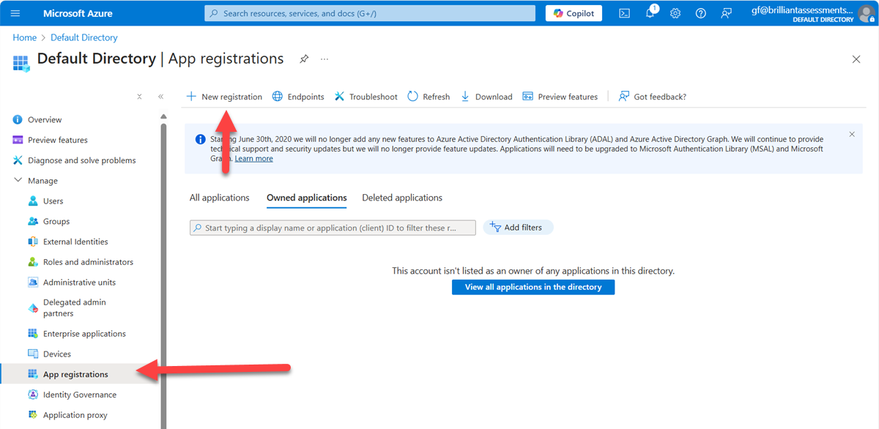Dismiss the ADAL information banner
Image resolution: width=879 pixels, height=429 pixels.
[852, 135]
